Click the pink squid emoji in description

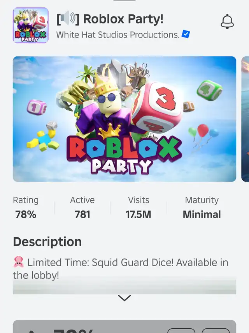tap(19, 262)
